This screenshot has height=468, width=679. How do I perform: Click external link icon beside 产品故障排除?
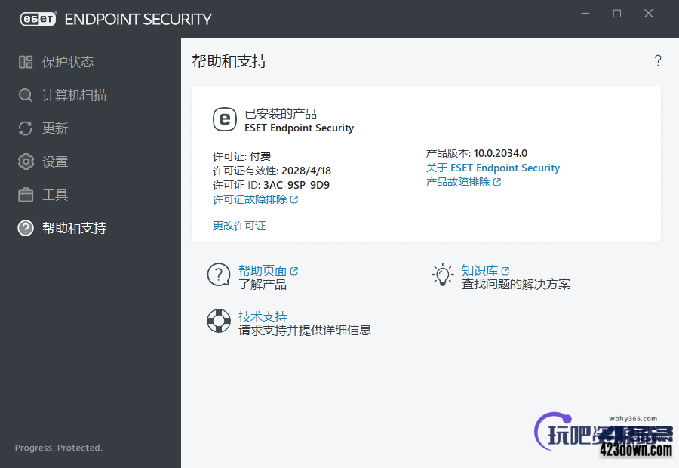[496, 182]
